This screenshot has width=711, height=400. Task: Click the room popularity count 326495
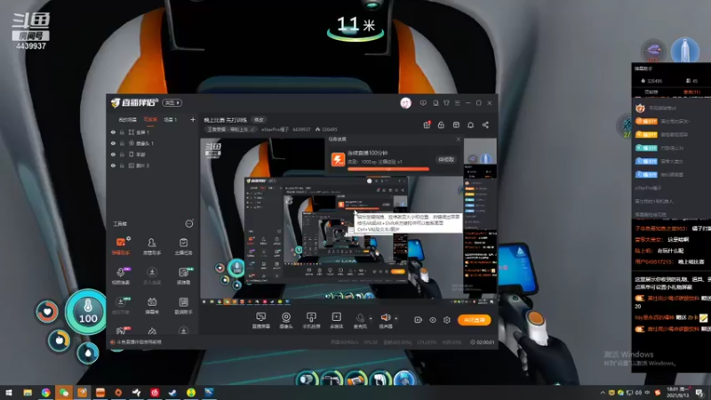[x=326, y=129]
